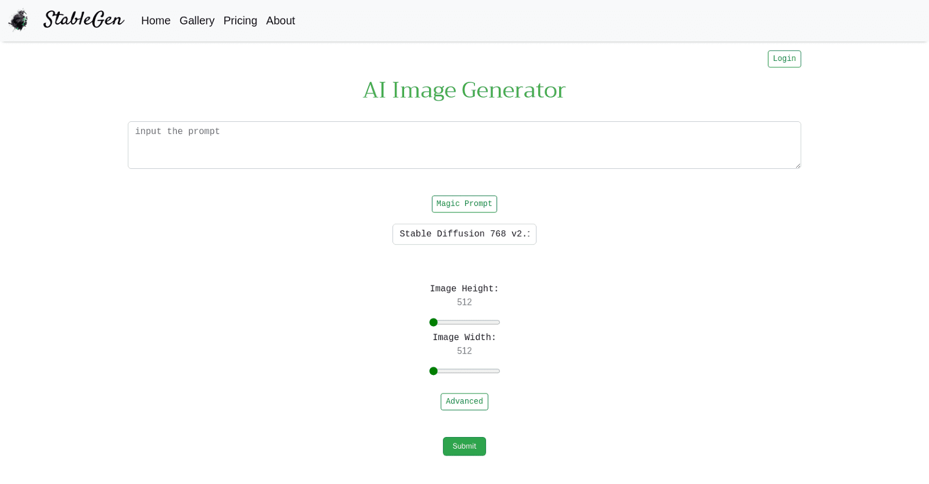Click the Image Width slider

tap(464, 371)
